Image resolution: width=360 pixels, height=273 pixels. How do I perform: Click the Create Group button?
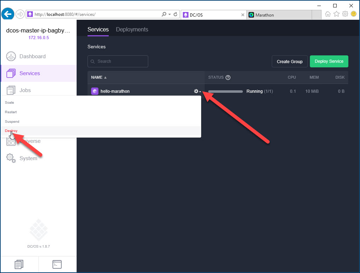(x=289, y=61)
